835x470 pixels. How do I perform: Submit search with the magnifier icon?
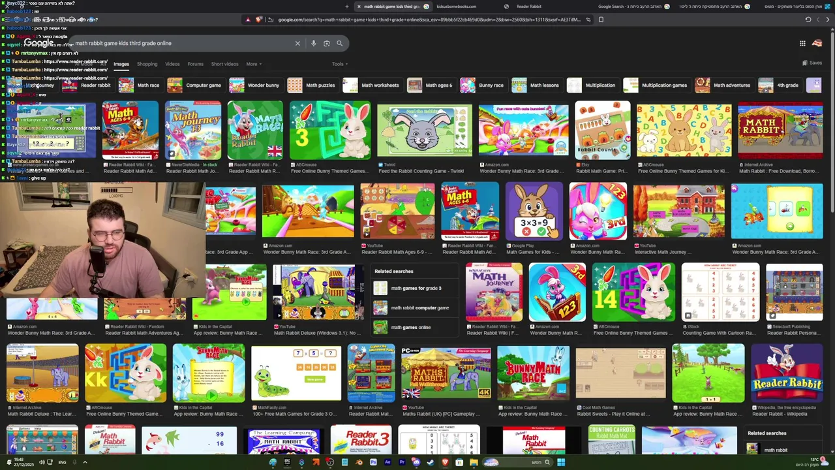click(x=339, y=43)
